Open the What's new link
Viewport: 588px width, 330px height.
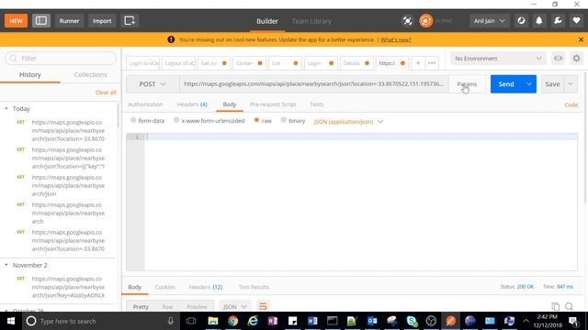click(x=396, y=39)
